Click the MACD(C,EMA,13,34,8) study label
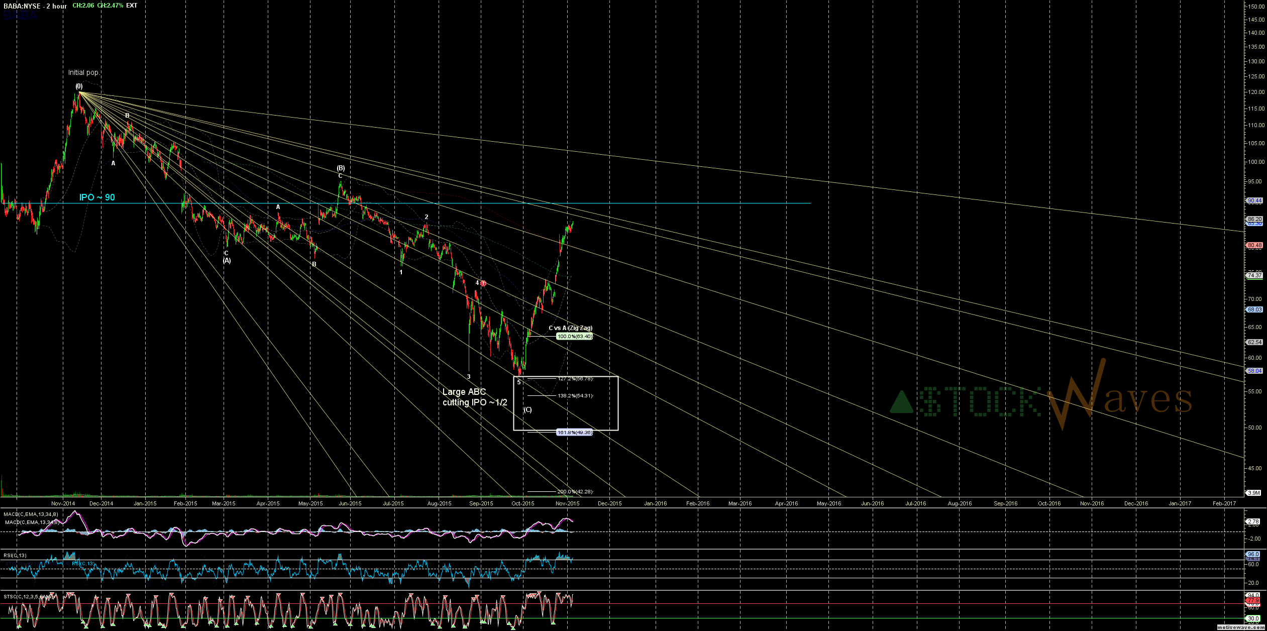Screen dimensions: 1267x631 pos(31,514)
